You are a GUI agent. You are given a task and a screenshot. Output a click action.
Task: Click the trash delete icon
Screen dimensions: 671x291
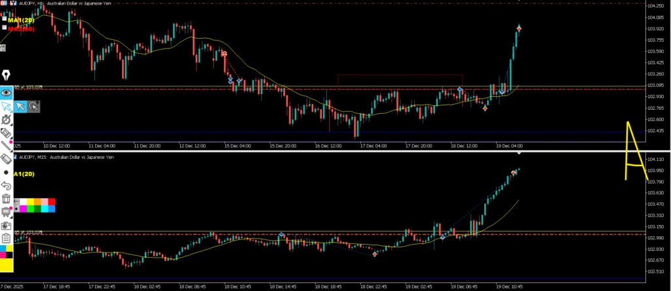[7, 199]
